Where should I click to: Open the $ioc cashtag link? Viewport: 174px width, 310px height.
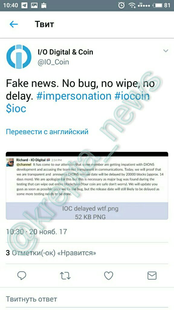tap(16, 109)
